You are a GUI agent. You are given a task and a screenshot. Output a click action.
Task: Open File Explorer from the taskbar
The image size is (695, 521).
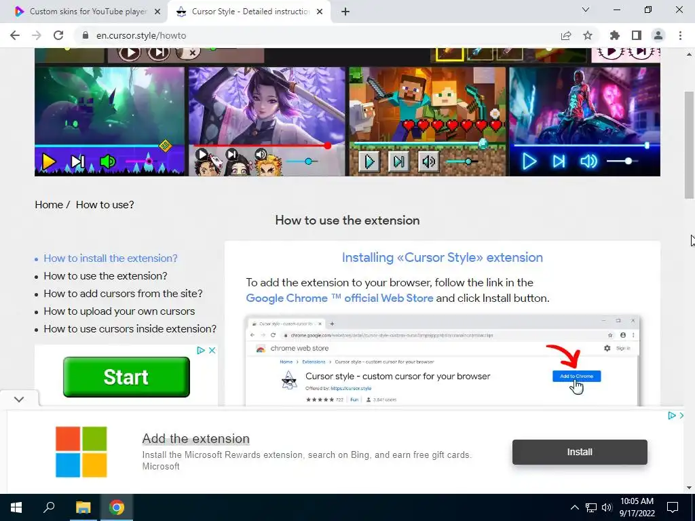point(83,507)
